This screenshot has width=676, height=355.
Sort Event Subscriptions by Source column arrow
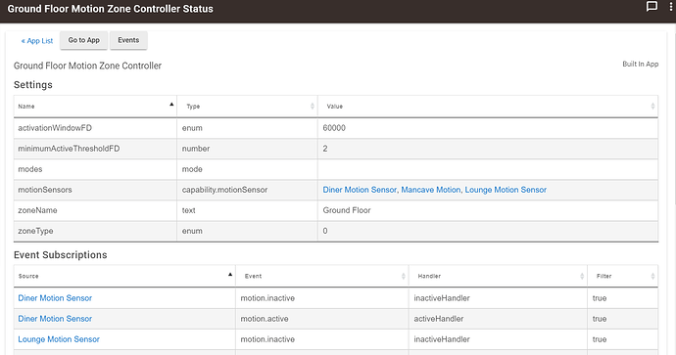(230, 274)
